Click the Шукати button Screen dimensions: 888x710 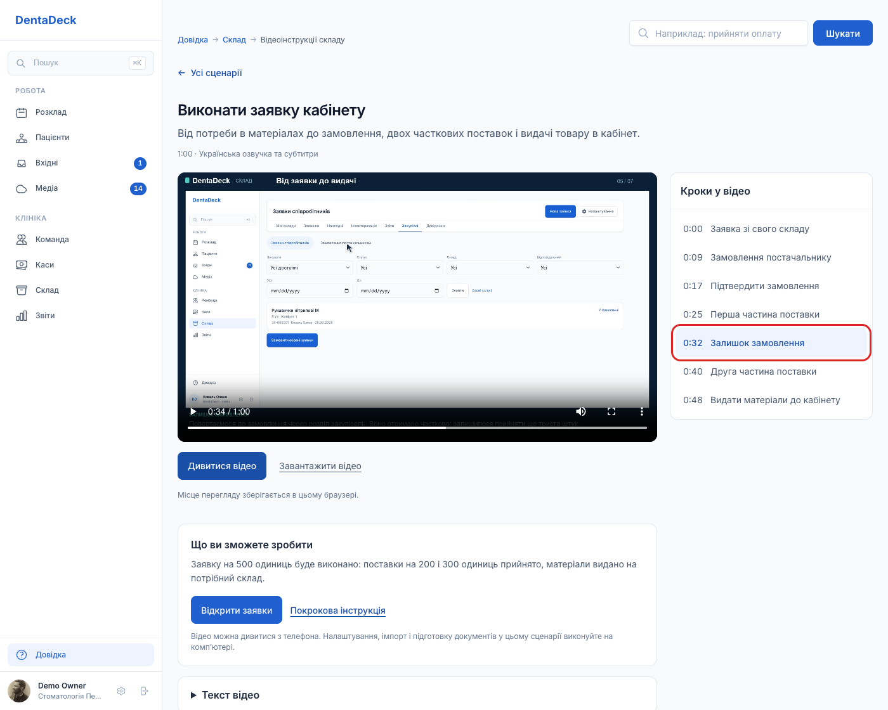(x=843, y=34)
